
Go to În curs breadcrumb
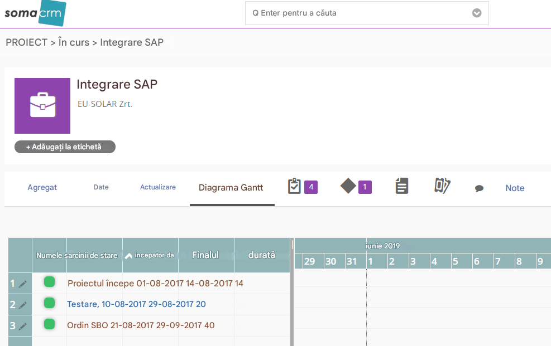pyautogui.click(x=74, y=42)
